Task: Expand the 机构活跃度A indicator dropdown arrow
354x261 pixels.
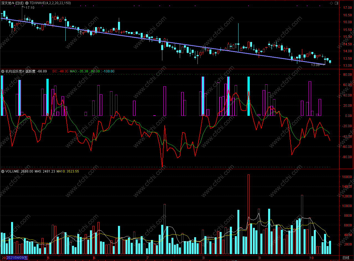Action: (x=3, y=71)
